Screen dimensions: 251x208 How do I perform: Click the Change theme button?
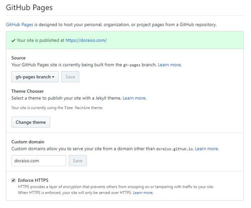(x=31, y=122)
